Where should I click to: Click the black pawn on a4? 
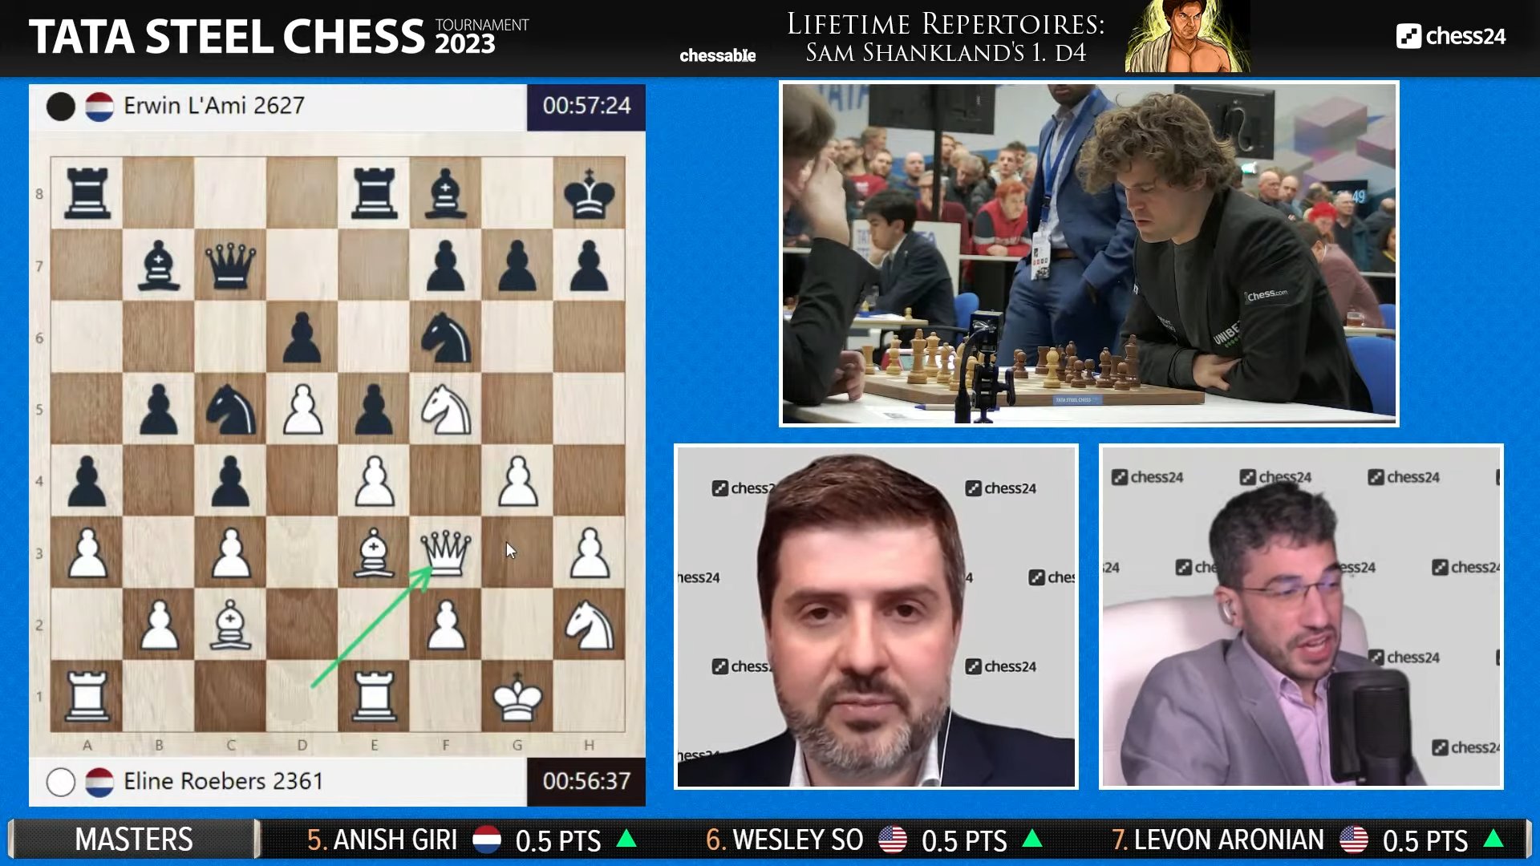(87, 480)
